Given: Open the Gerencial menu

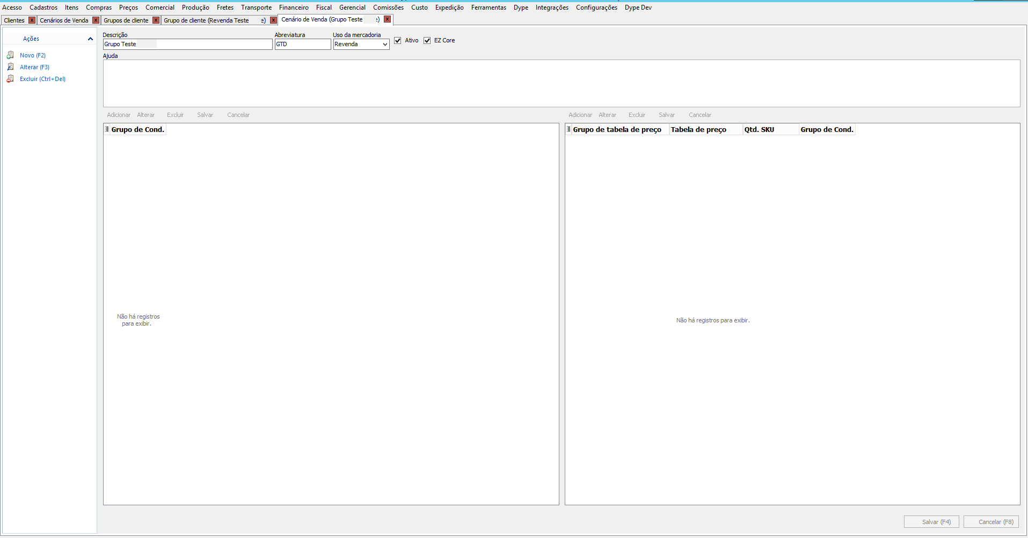Looking at the screenshot, I should [x=352, y=8].
